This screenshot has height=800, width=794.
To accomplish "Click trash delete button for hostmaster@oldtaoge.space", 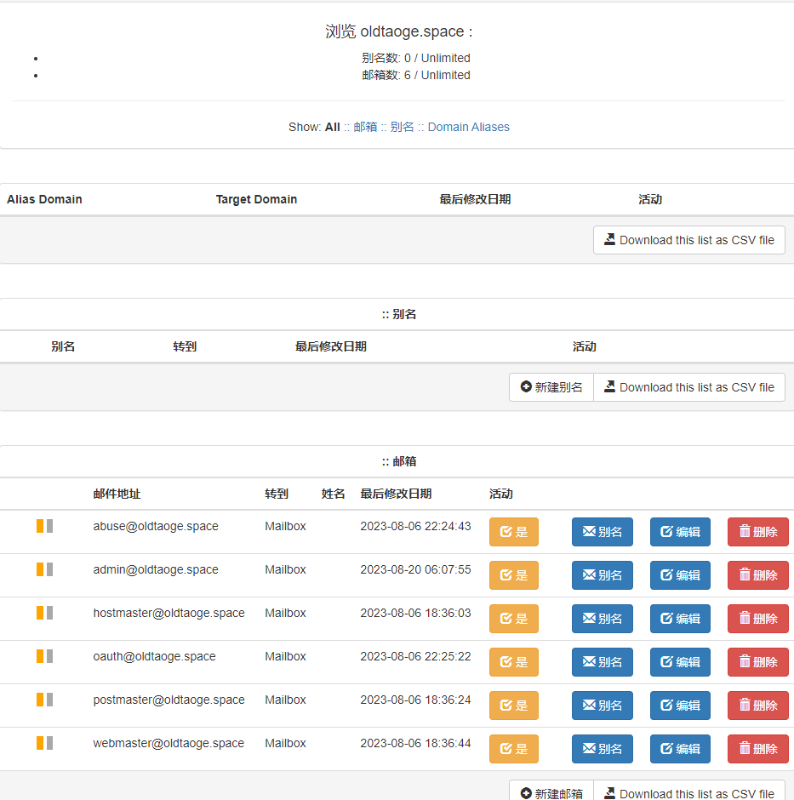I will [757, 619].
